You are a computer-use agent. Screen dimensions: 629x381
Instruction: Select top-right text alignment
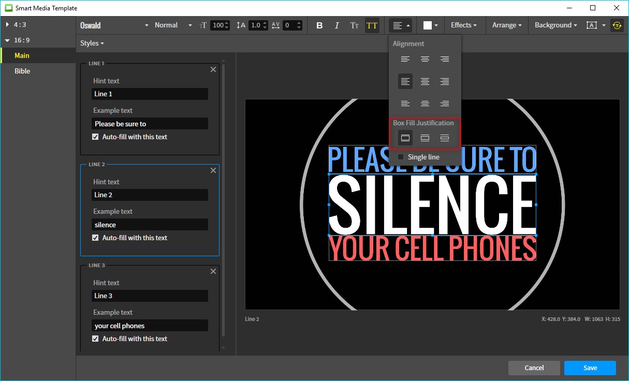click(445, 60)
